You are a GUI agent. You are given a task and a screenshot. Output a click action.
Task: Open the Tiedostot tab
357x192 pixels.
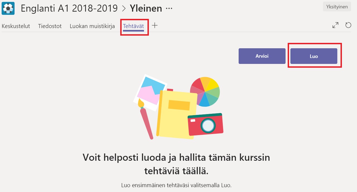[x=50, y=26]
